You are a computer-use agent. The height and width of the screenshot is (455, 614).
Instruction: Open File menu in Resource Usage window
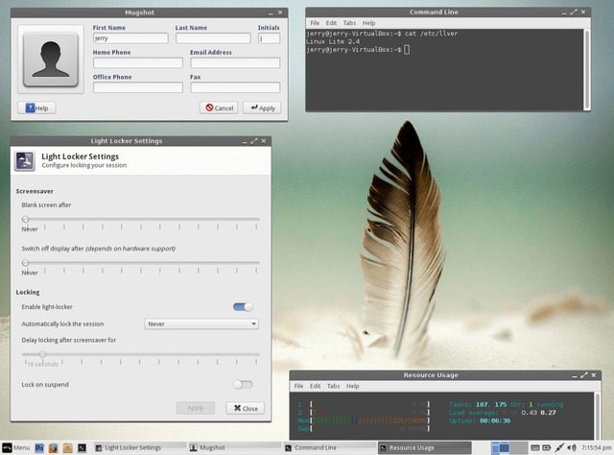(x=298, y=386)
